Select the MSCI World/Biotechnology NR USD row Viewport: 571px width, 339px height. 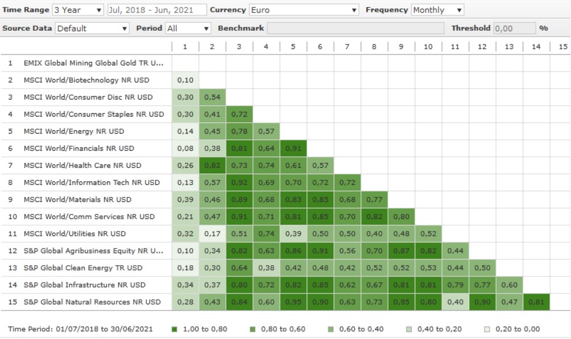click(x=87, y=80)
